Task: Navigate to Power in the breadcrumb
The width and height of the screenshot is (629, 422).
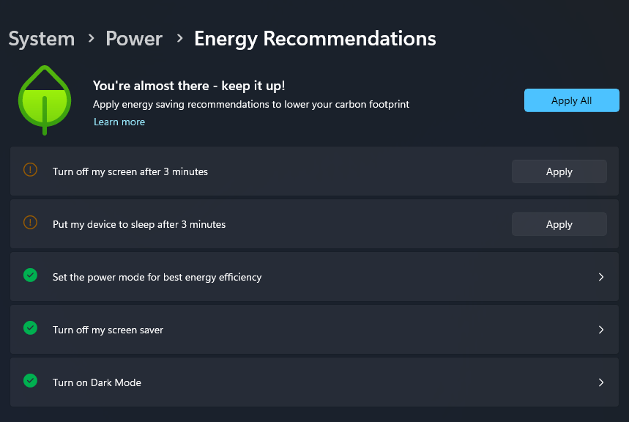Action: coord(134,38)
